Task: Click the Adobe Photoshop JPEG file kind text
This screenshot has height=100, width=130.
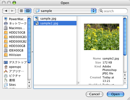Action: pyautogui.click(x=109, y=70)
